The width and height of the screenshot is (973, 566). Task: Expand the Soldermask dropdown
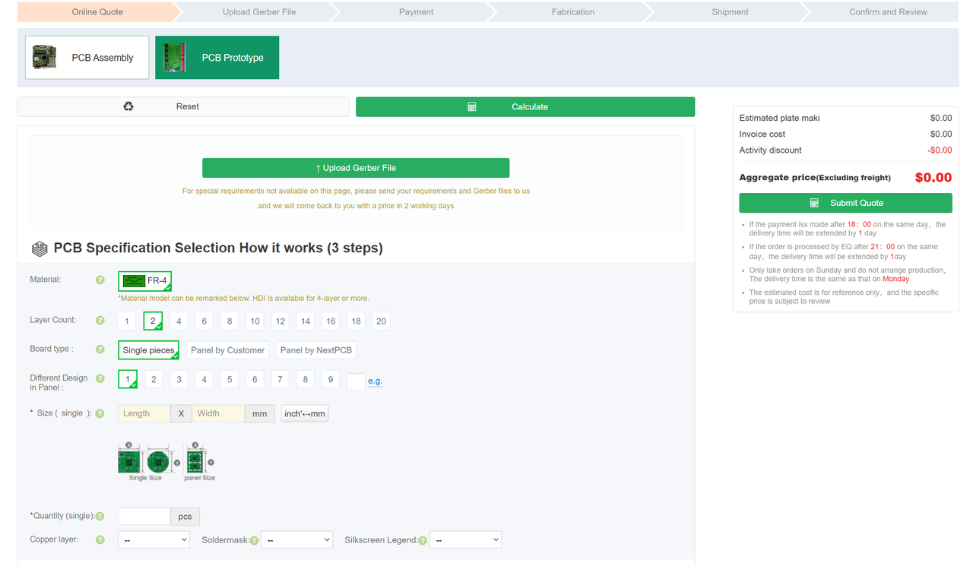296,540
